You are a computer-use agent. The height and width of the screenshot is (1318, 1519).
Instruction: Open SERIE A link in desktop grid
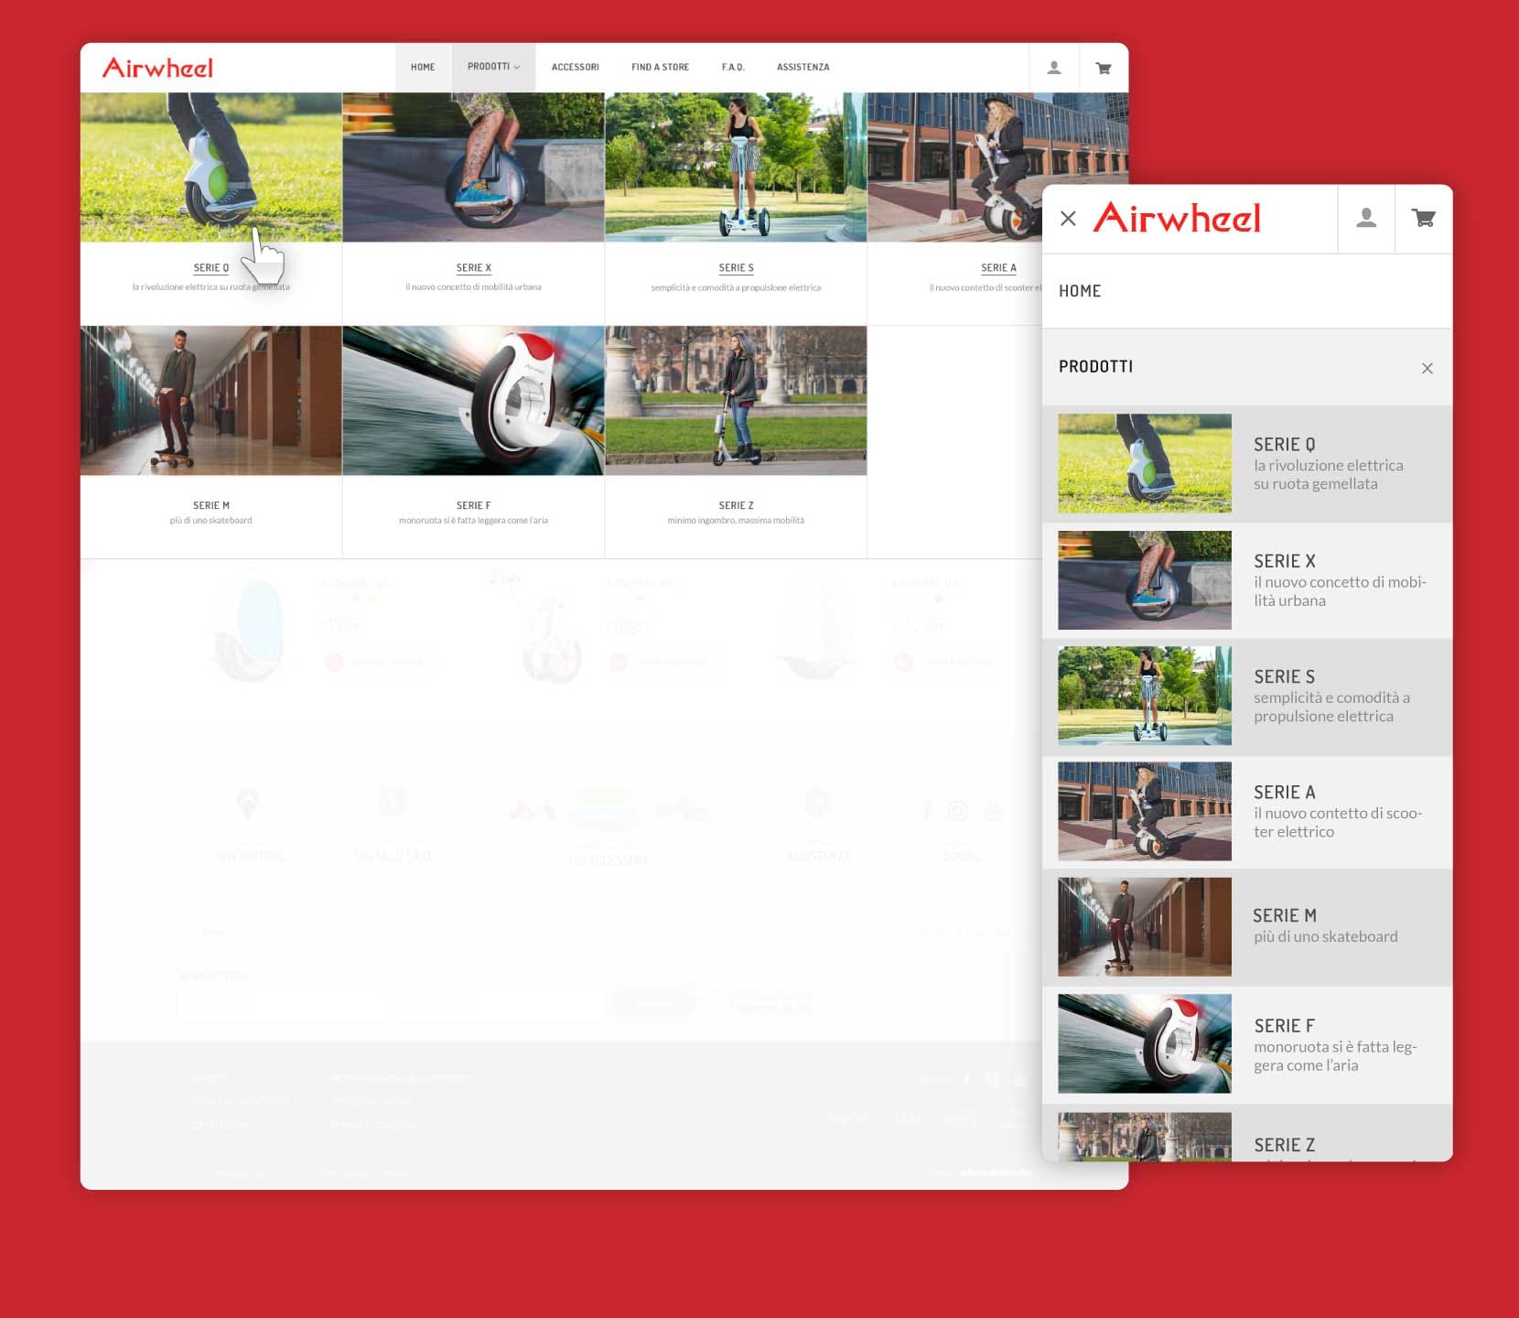[998, 268]
